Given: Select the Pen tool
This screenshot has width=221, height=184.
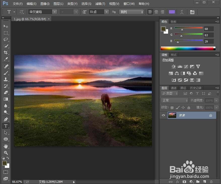Looking at the screenshot, I should tap(6, 119).
